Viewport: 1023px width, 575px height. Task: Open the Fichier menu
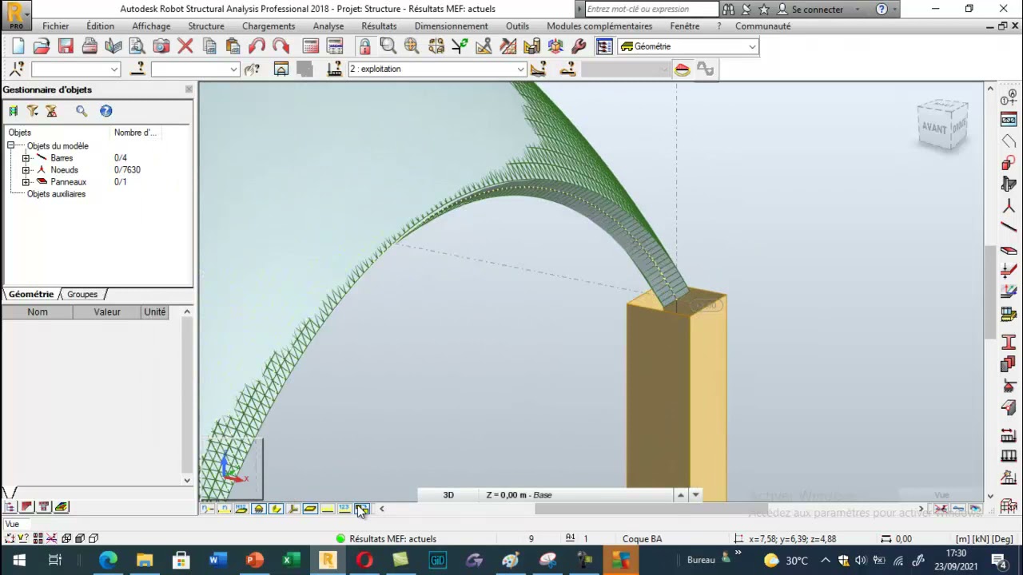point(56,26)
